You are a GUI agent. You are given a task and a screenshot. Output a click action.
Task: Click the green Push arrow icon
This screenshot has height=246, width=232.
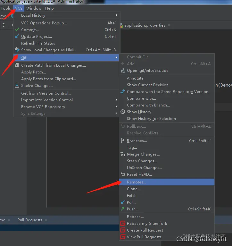[123, 209]
